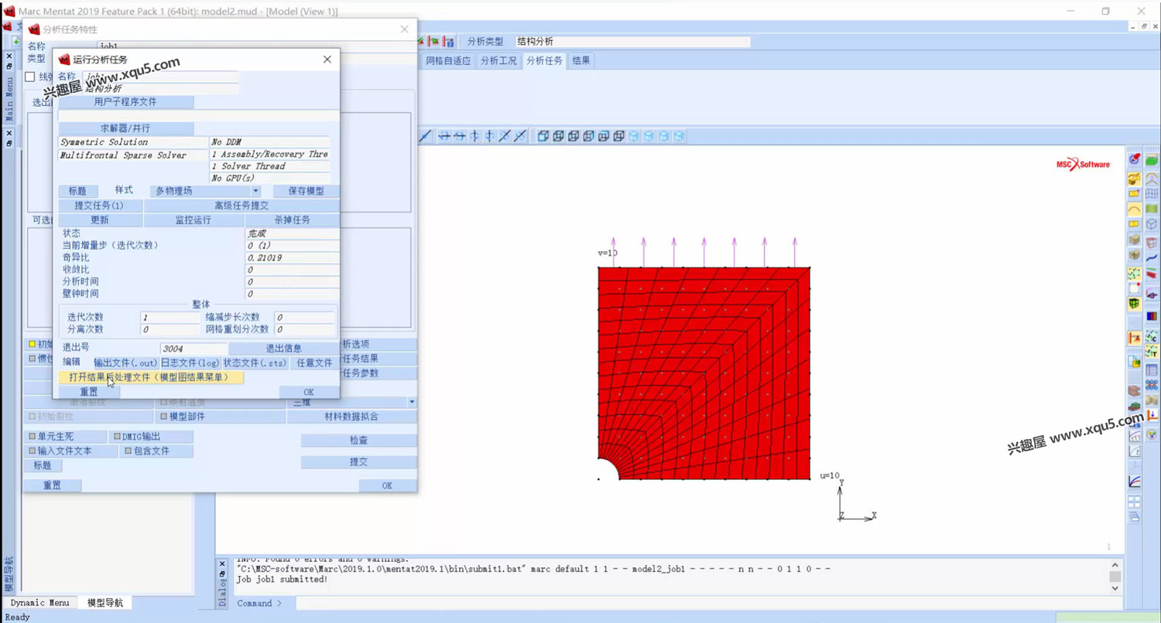Click the first wireframe cube view icon

click(x=543, y=136)
